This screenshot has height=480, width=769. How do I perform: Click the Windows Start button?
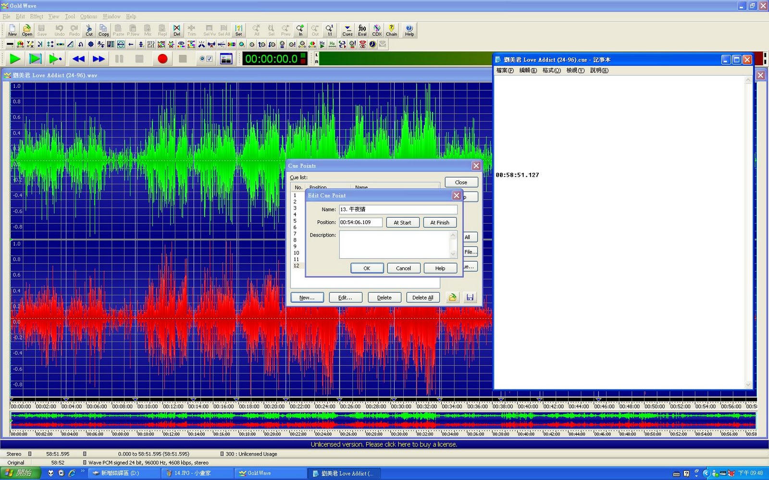[x=19, y=473]
